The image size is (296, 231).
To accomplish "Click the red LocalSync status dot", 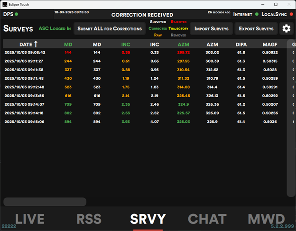I will coord(290,14).
